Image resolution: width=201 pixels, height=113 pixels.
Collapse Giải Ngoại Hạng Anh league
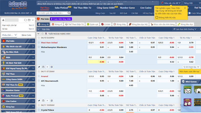(38, 34)
